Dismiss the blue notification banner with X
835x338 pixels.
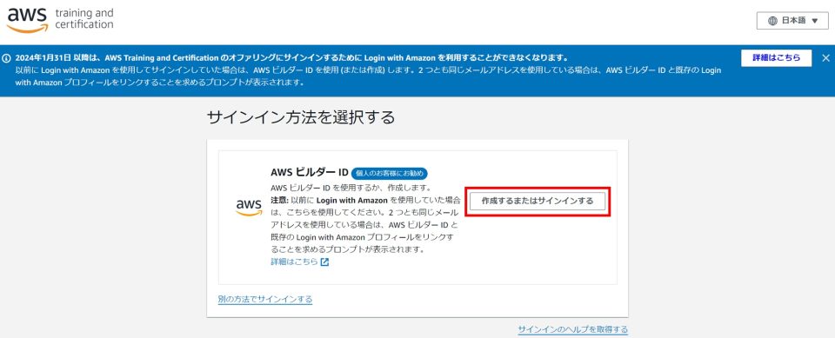(825, 58)
